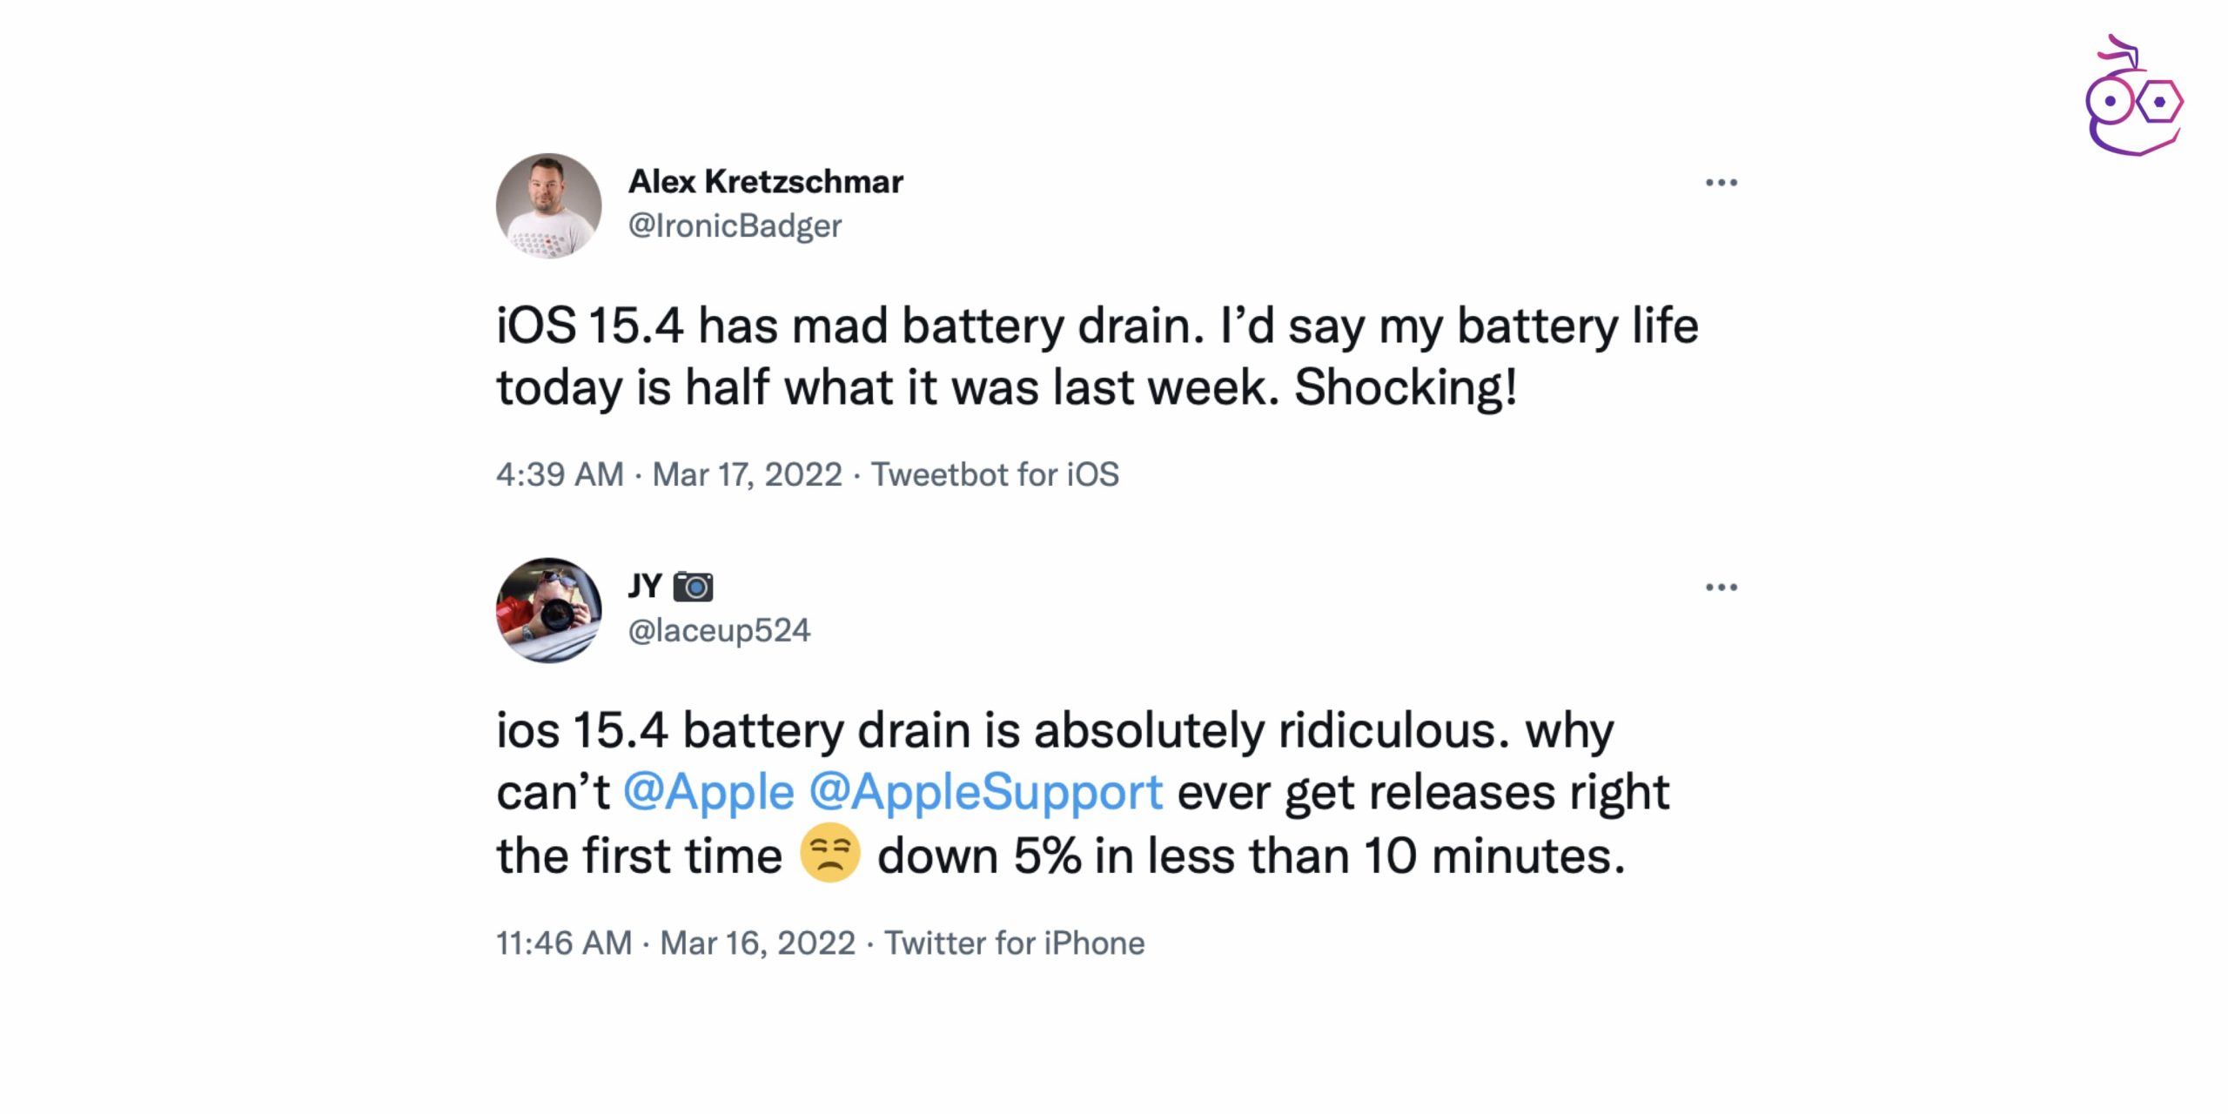Click the purple cherry logo icon
Screen dimensions: 2228x1114
tap(2134, 97)
